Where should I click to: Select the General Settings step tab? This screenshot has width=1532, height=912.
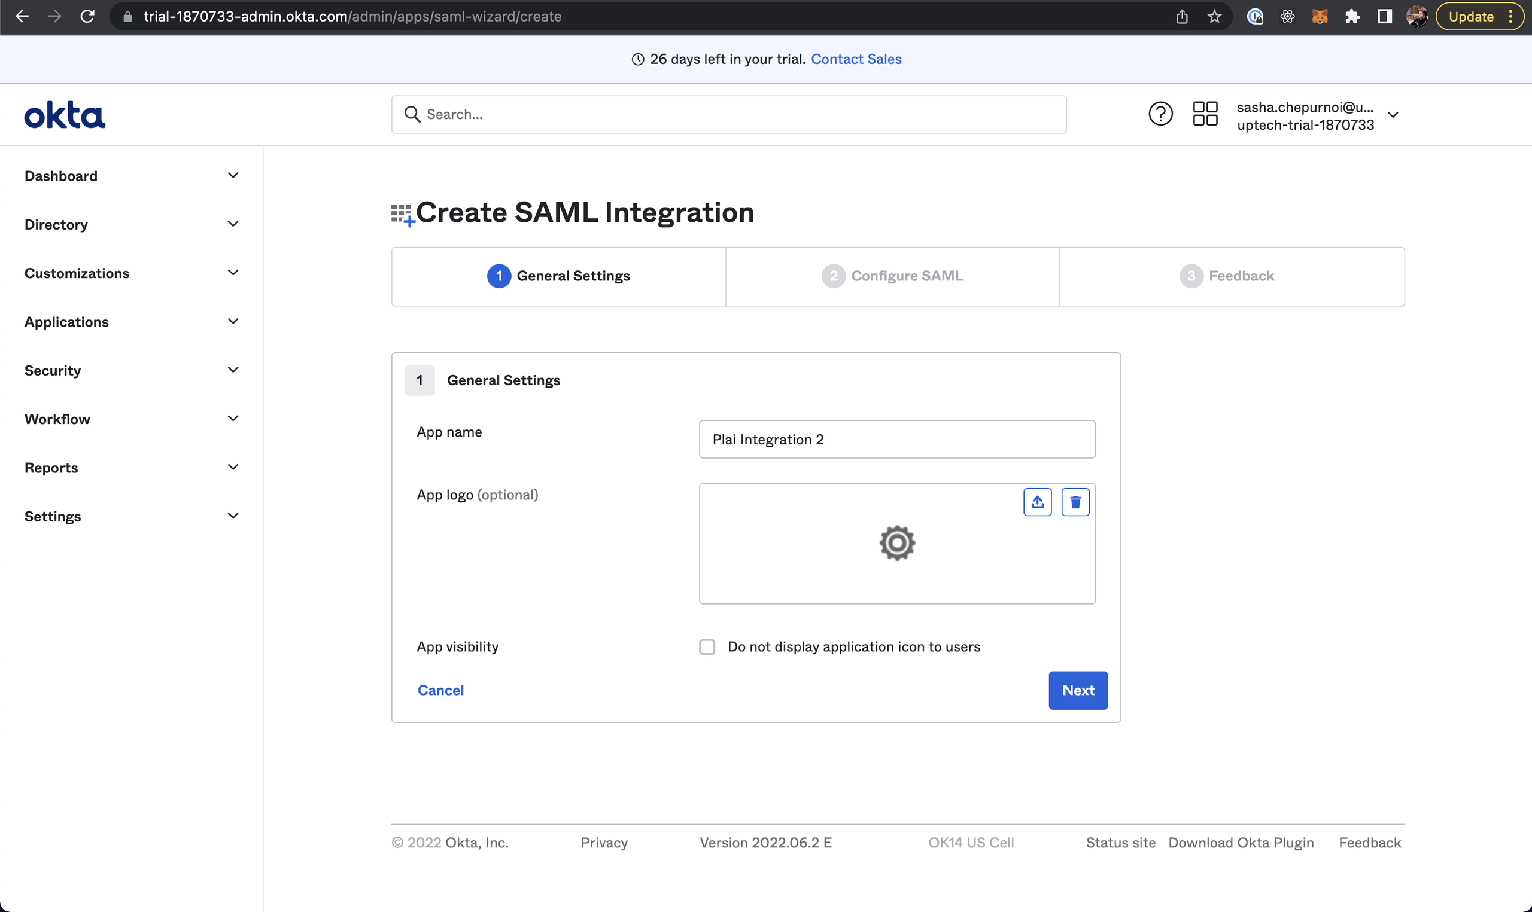click(x=558, y=276)
